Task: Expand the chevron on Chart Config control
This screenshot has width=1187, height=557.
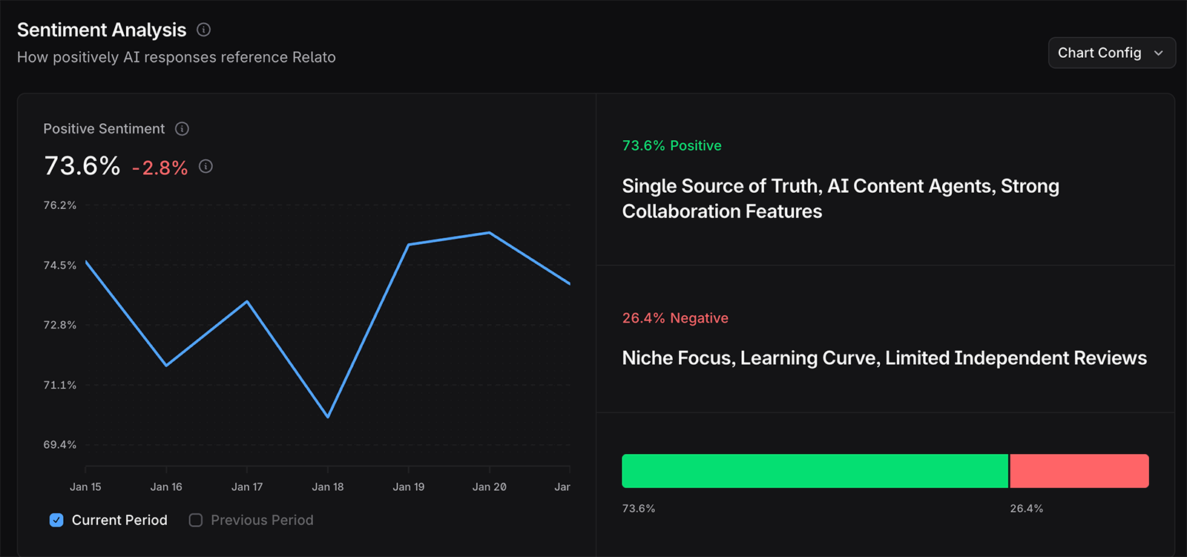Action: 1158,53
